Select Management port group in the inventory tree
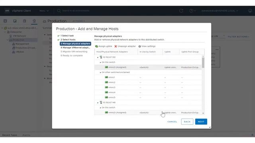The image size is (255, 143). point(22,44)
